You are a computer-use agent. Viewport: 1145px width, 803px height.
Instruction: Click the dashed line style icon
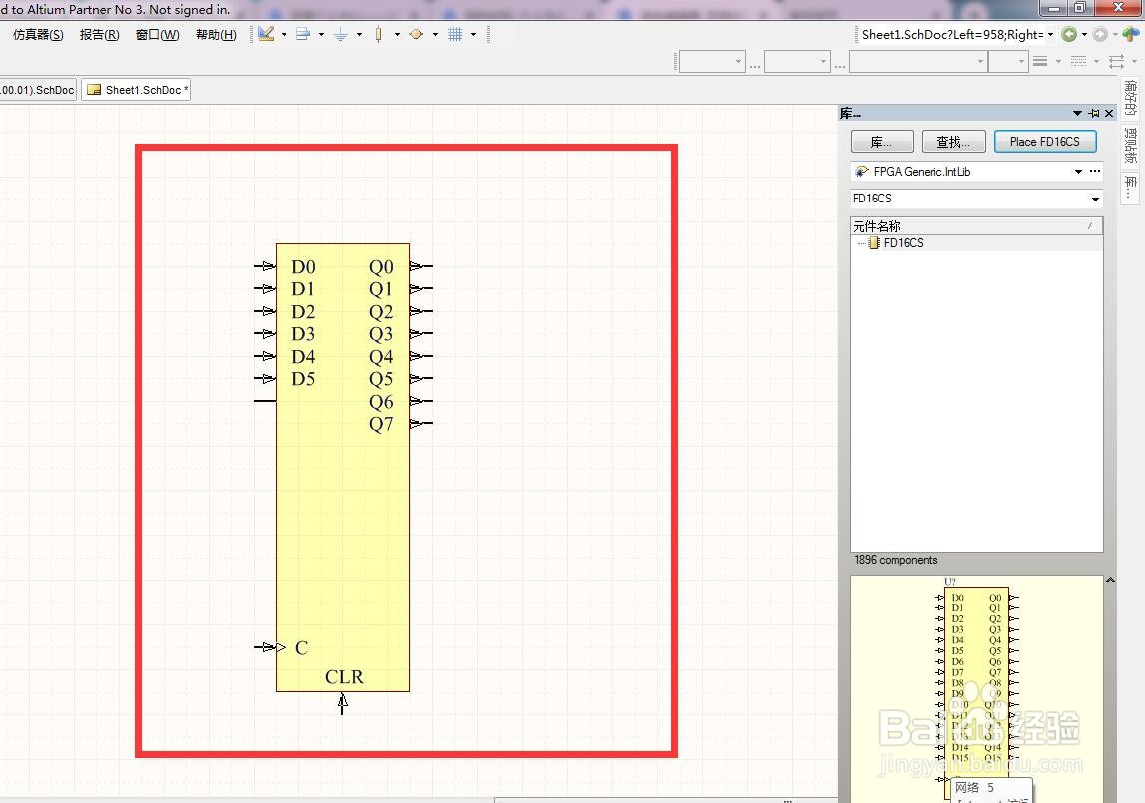pyautogui.click(x=1078, y=62)
